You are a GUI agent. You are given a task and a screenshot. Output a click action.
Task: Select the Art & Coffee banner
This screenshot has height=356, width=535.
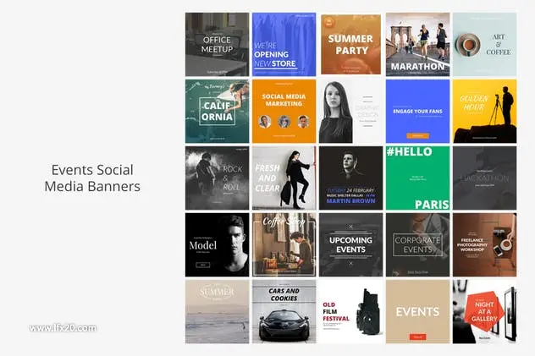point(484,44)
